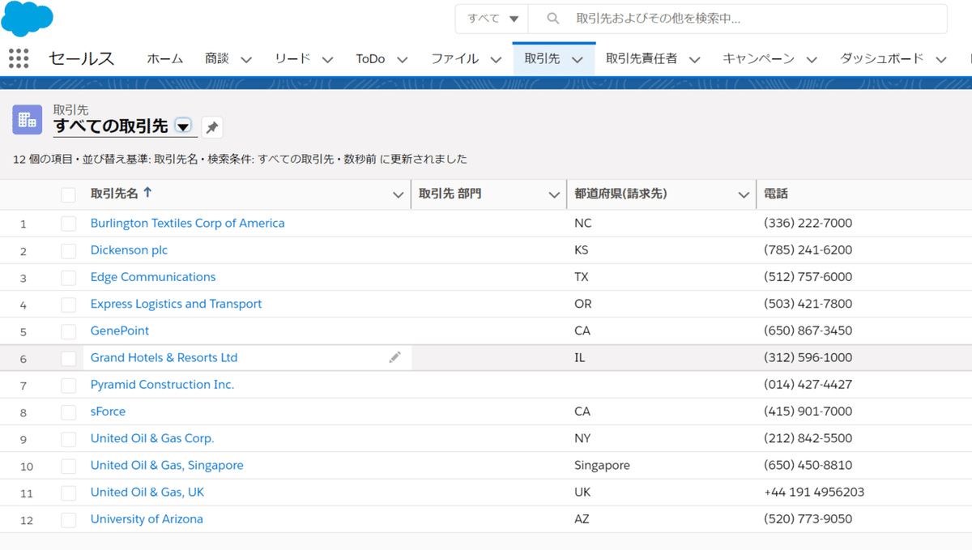
Task: Open 取引先名 column actions chevron
Action: click(398, 194)
